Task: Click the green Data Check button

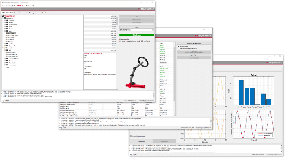Action: tap(137, 35)
